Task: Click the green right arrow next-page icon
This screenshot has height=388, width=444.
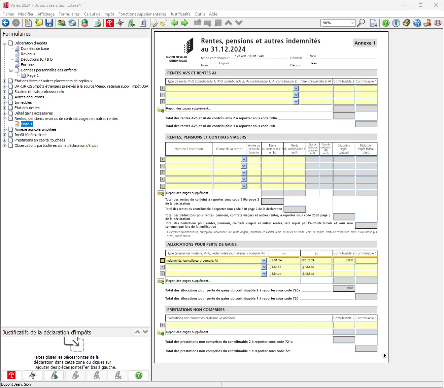Action: pyautogui.click(x=184, y=23)
